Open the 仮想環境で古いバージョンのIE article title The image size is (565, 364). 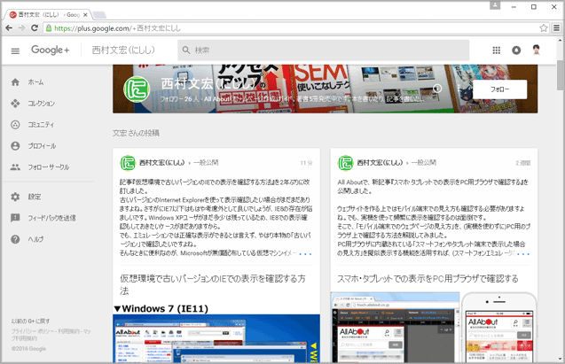(213, 284)
